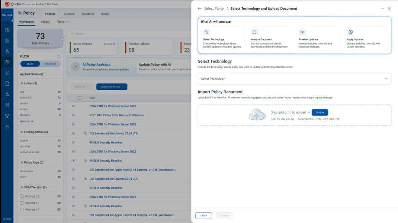Collapse the Labels (9) filter section
The height and width of the screenshot is (223, 398).
coord(22,83)
